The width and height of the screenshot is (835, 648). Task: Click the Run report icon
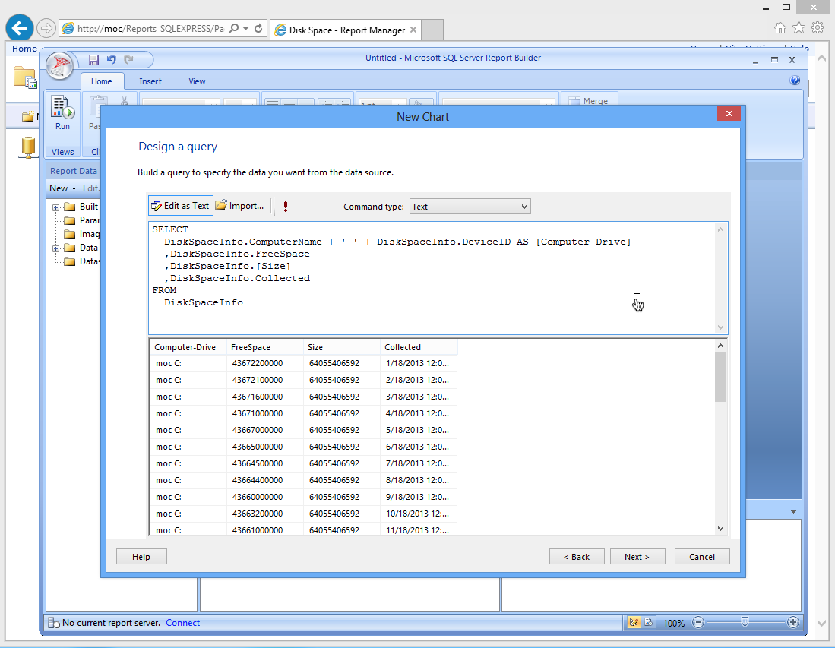pos(62,112)
